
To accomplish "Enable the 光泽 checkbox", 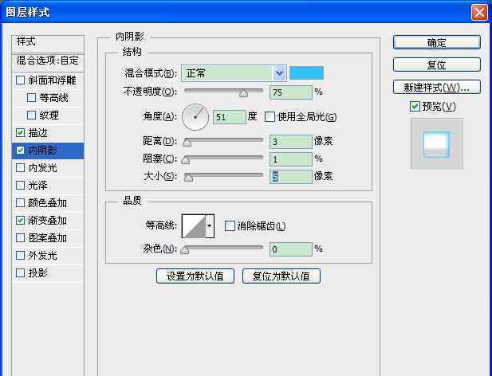I will click(21, 186).
